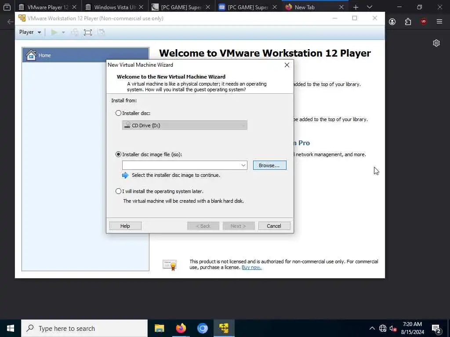
Task: Click the taskbar search box
Action: 84,328
